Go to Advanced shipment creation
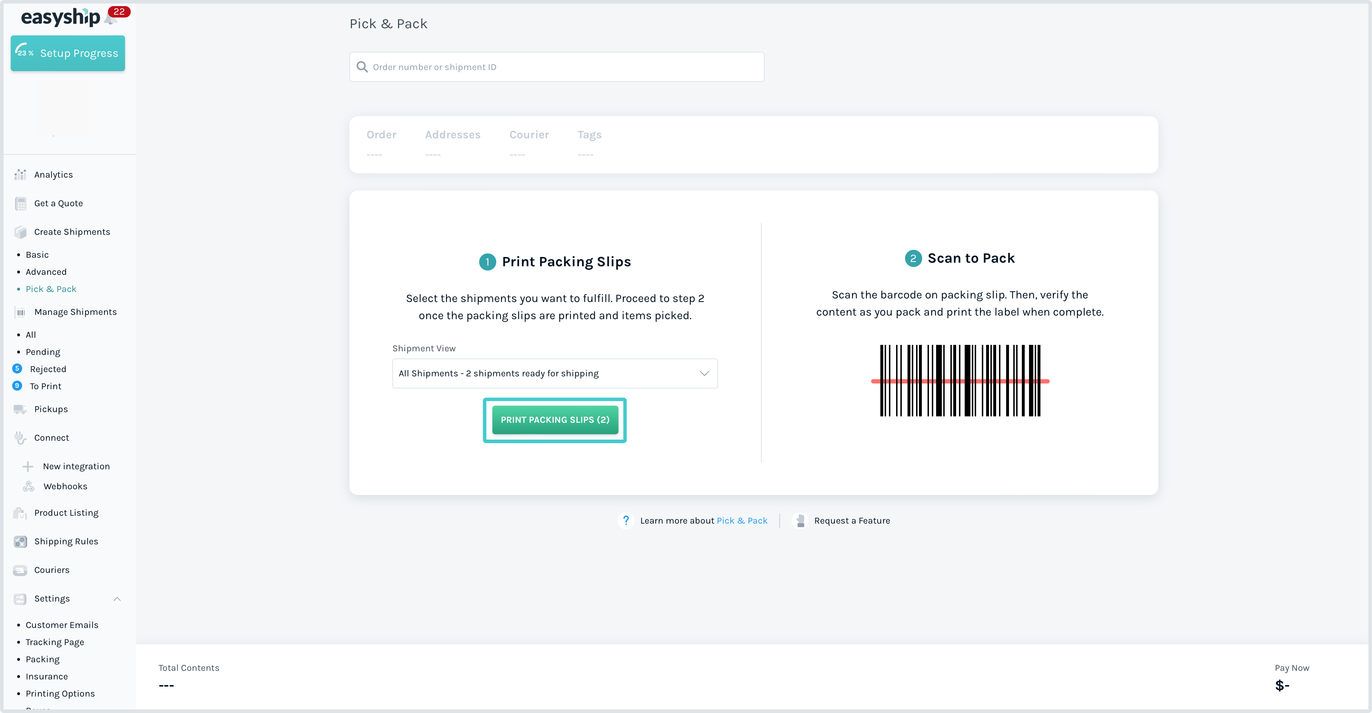This screenshot has width=1372, height=713. click(46, 272)
